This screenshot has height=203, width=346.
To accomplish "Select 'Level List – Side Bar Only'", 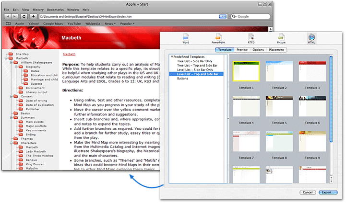I will tap(195, 69).
